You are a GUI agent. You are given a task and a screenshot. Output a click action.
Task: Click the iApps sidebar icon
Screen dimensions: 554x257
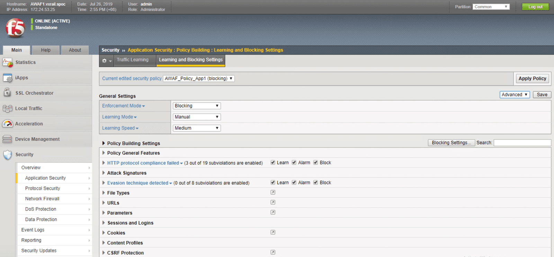point(7,78)
